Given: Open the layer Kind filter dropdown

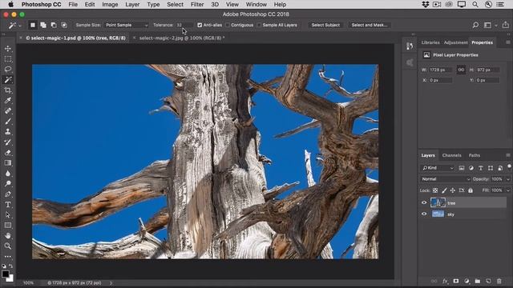Looking at the screenshot, I should (x=438, y=168).
